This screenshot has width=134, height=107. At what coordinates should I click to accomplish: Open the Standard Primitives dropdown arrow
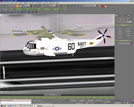(131, 22)
